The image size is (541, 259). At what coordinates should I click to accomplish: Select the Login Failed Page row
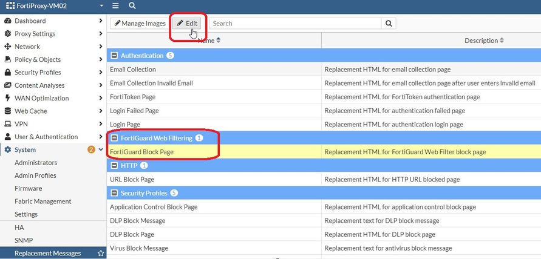pyautogui.click(x=324, y=111)
